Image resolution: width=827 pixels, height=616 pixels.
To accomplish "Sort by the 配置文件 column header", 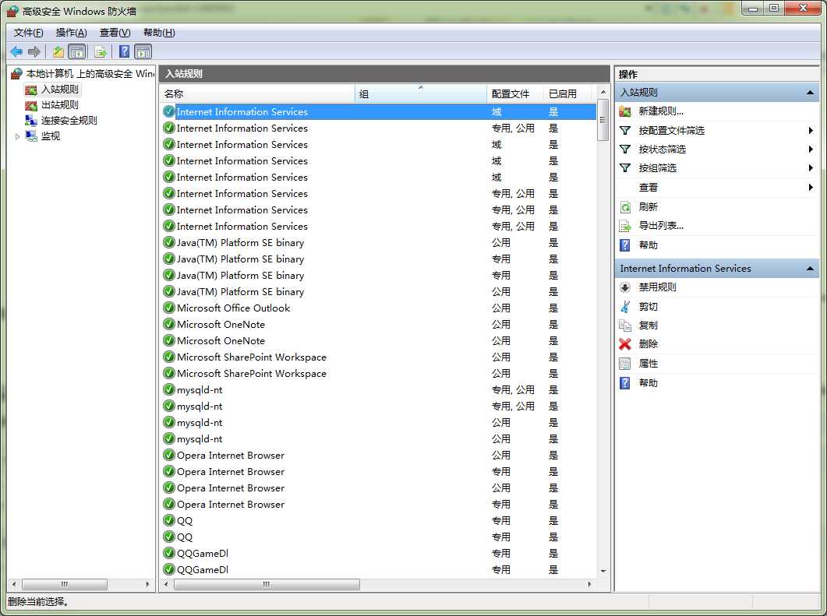I will (515, 93).
